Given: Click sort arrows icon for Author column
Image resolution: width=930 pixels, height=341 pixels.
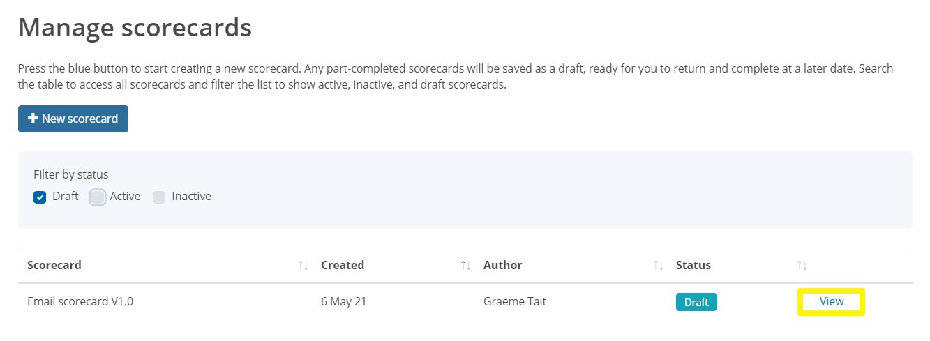Looking at the screenshot, I should tap(658, 265).
